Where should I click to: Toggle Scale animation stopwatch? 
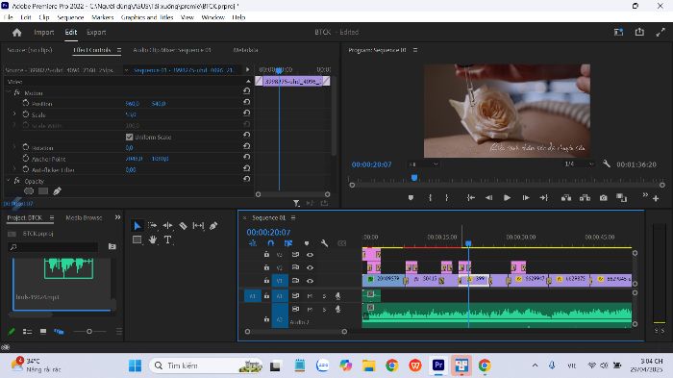26,114
